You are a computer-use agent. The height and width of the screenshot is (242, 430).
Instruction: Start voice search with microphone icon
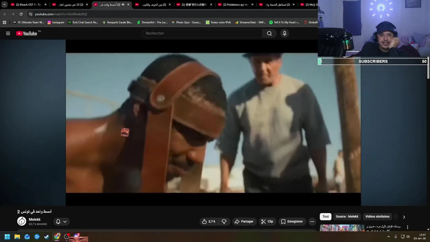click(285, 33)
